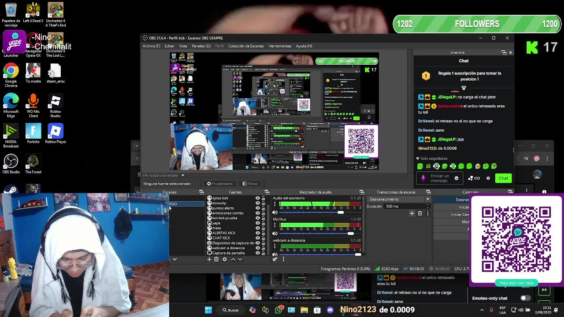Open WO Mic Client desktop icon
This screenshot has height=317, width=564.
point(33,105)
